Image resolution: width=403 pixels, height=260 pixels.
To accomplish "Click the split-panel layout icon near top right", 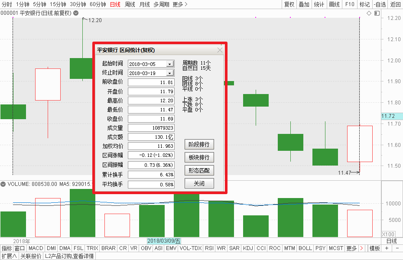I will [x=377, y=13].
